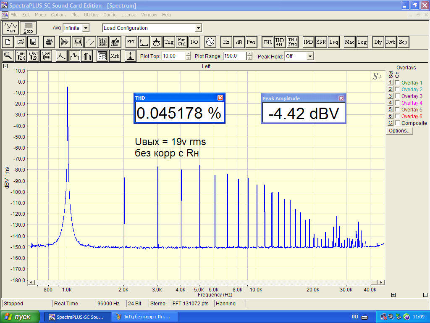Click the Stop acquisition button
This screenshot has width=430, height=323.
tap(28, 28)
